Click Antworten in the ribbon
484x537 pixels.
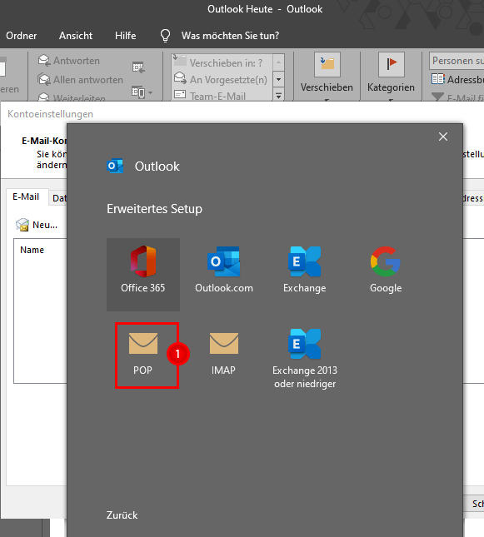pos(69,61)
